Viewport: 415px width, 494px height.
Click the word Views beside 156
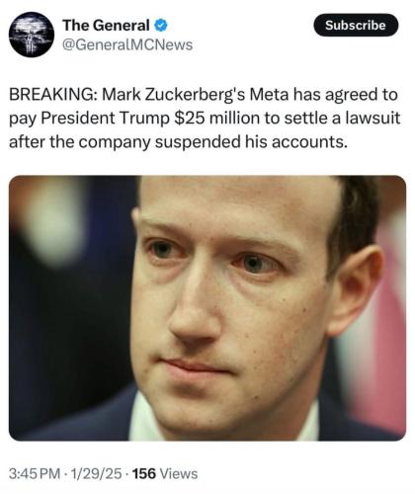pos(179,474)
